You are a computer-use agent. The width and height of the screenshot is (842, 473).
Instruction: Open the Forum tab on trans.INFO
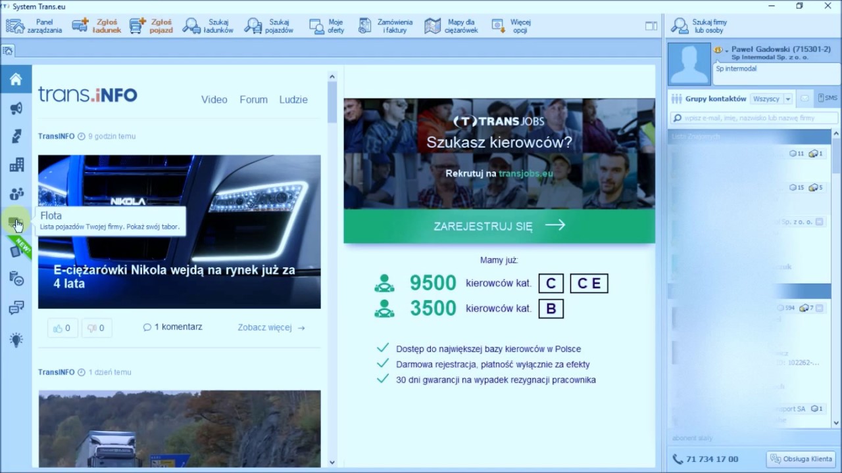[253, 100]
